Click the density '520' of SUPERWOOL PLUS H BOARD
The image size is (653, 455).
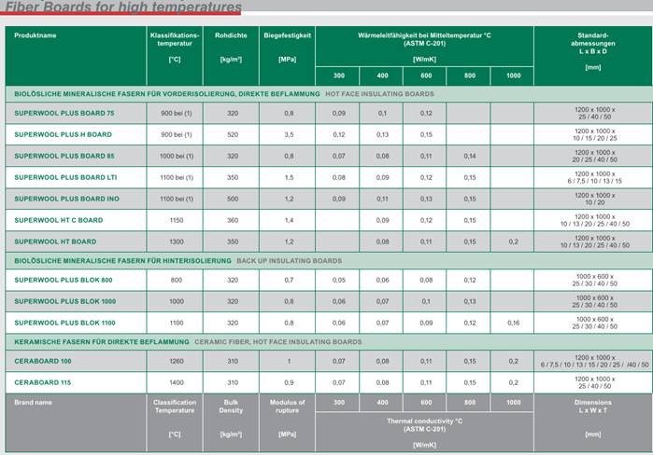point(233,134)
